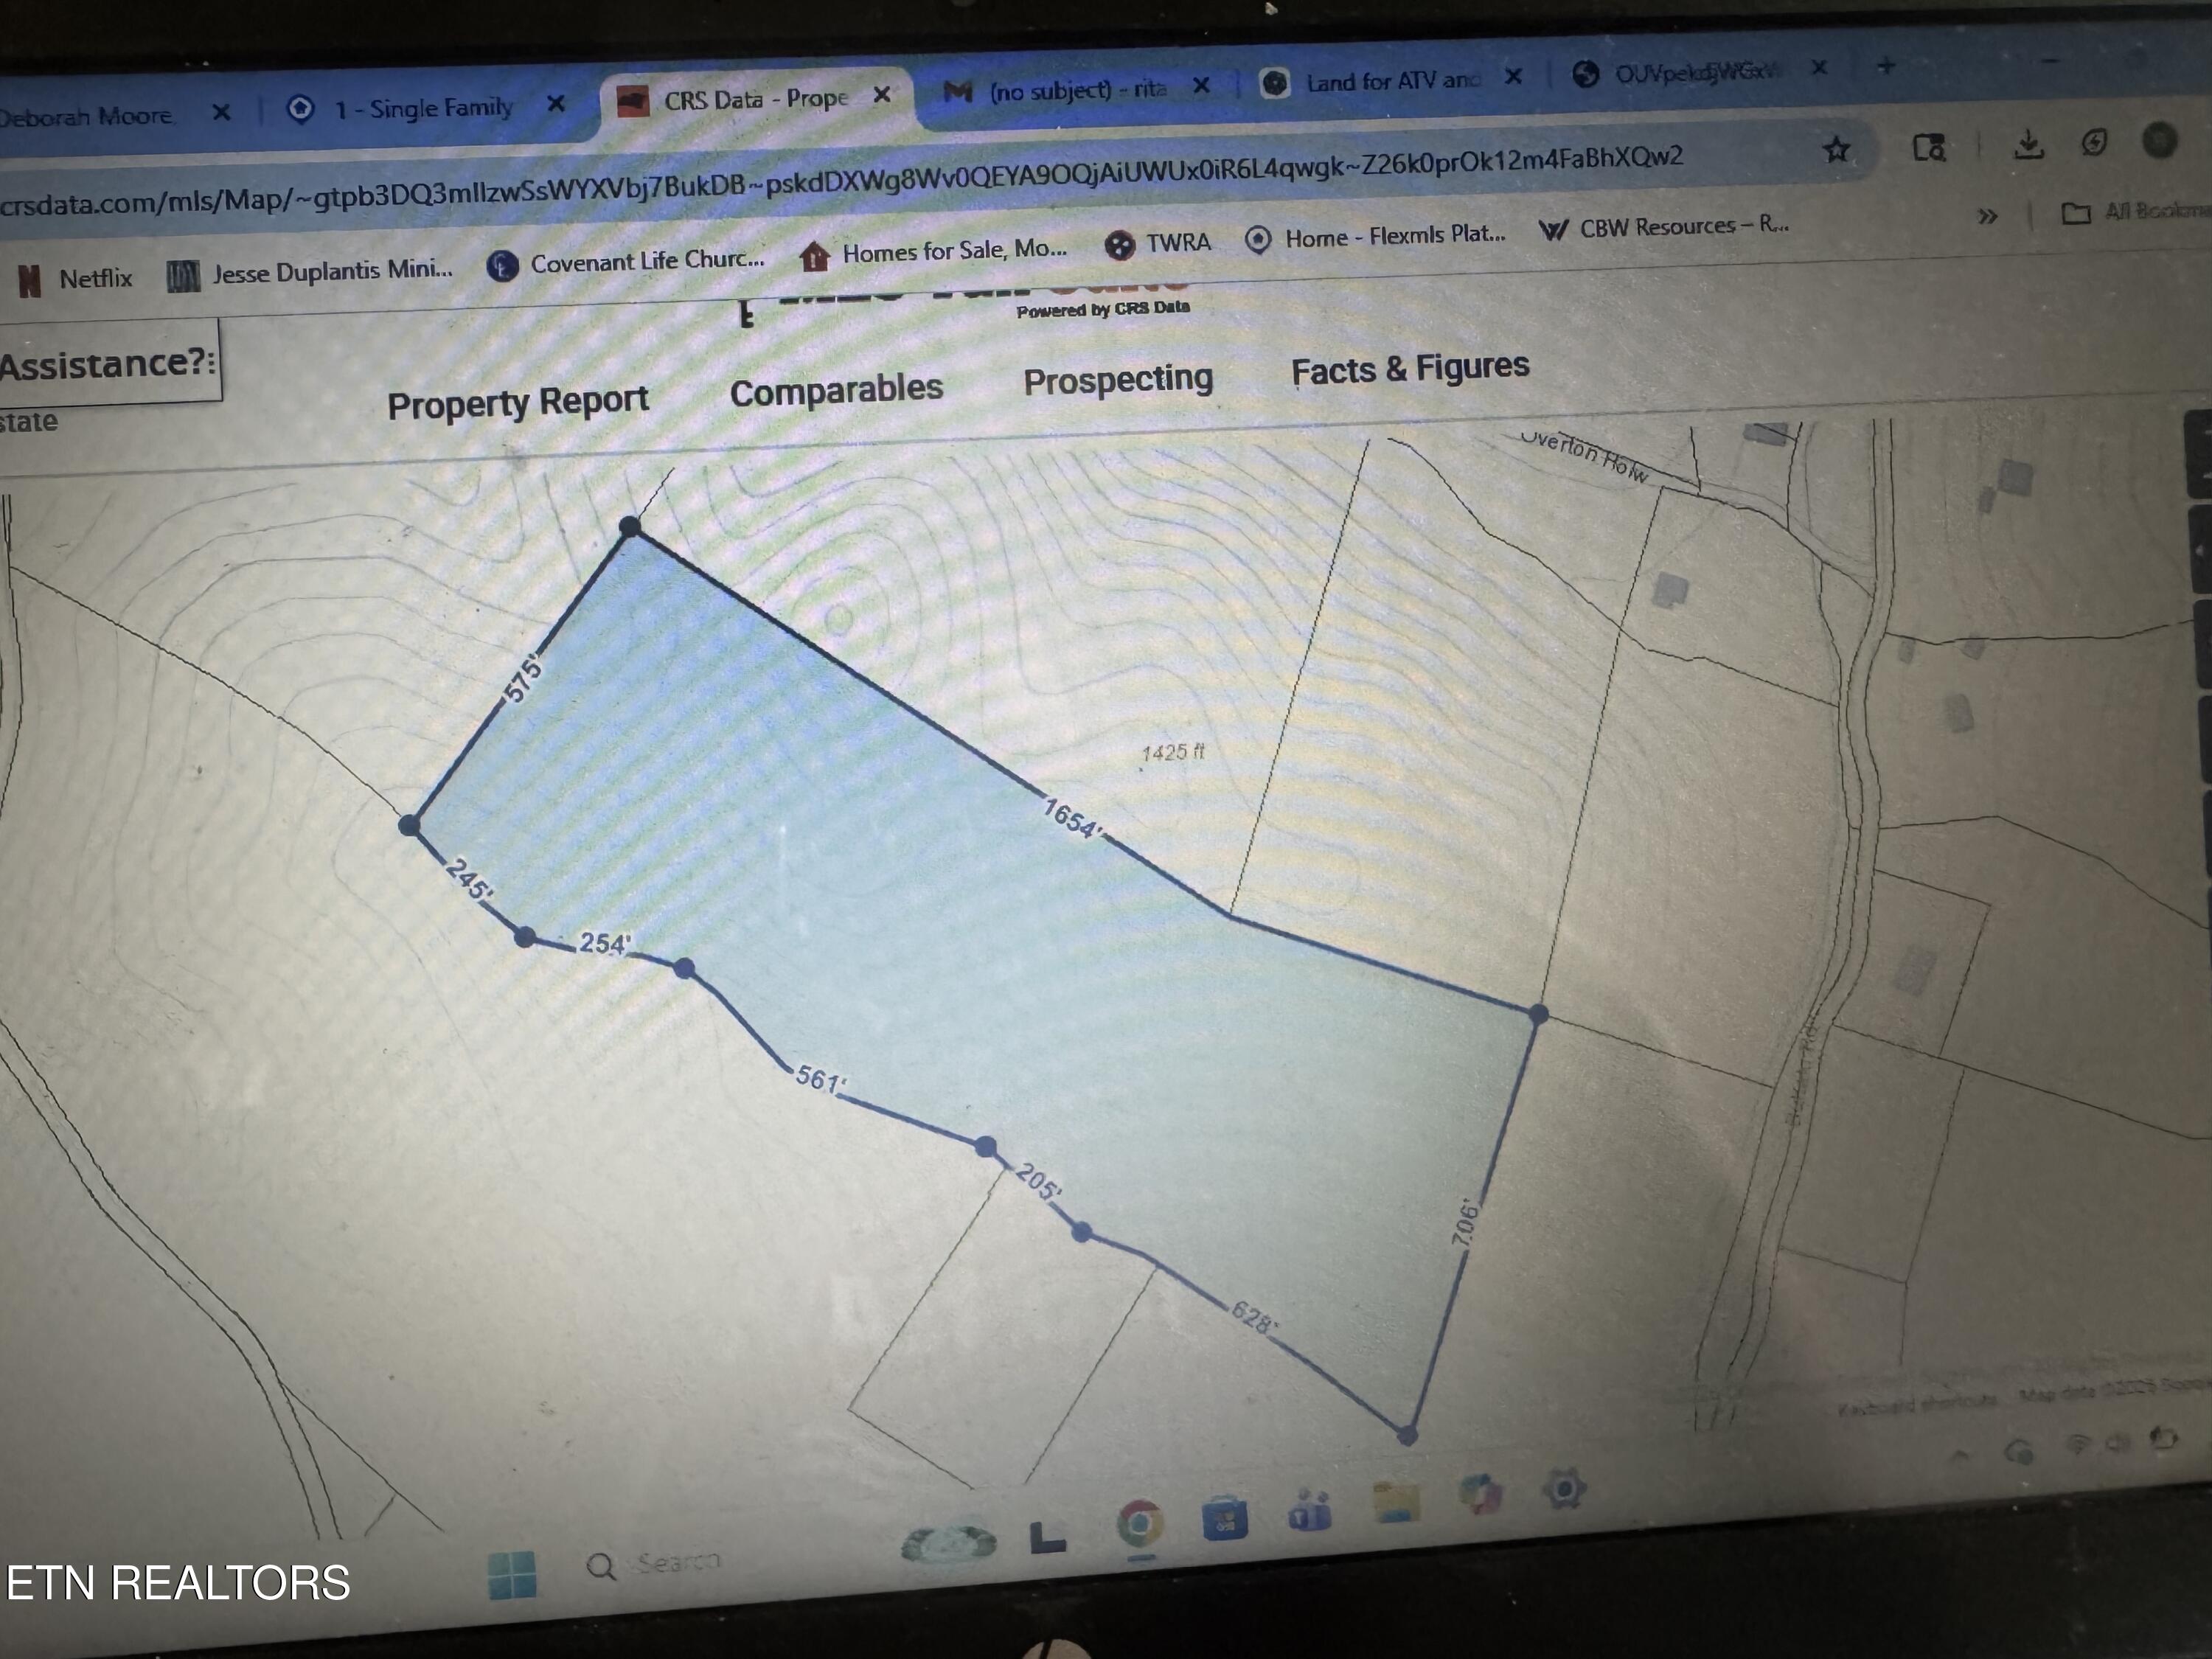Open the CBW Resources bookmark
2212x1659 pixels.
(x=1665, y=228)
